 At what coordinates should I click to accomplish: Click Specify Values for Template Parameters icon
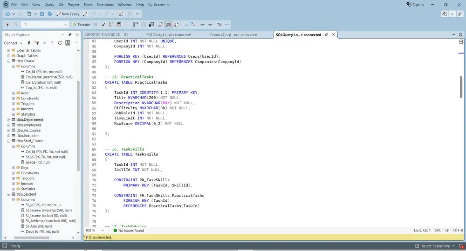pyautogui.click(x=219, y=25)
